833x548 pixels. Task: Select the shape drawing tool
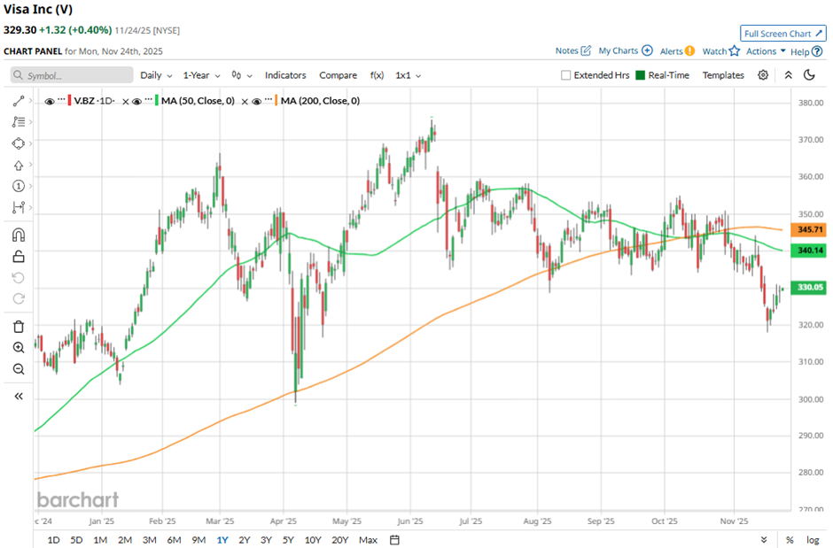point(19,143)
